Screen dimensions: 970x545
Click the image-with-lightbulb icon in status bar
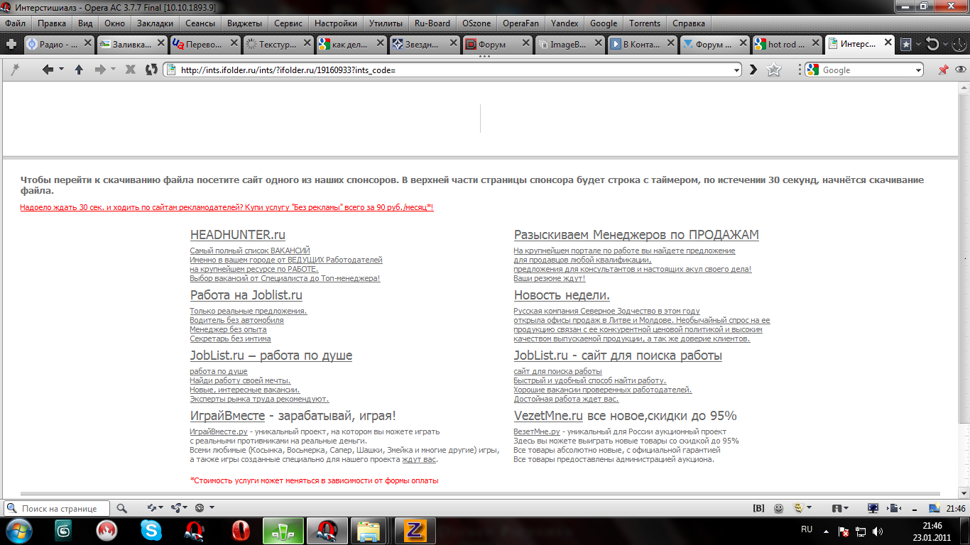pyautogui.click(x=934, y=508)
